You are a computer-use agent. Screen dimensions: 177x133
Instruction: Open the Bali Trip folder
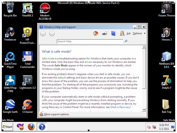(x=167, y=106)
